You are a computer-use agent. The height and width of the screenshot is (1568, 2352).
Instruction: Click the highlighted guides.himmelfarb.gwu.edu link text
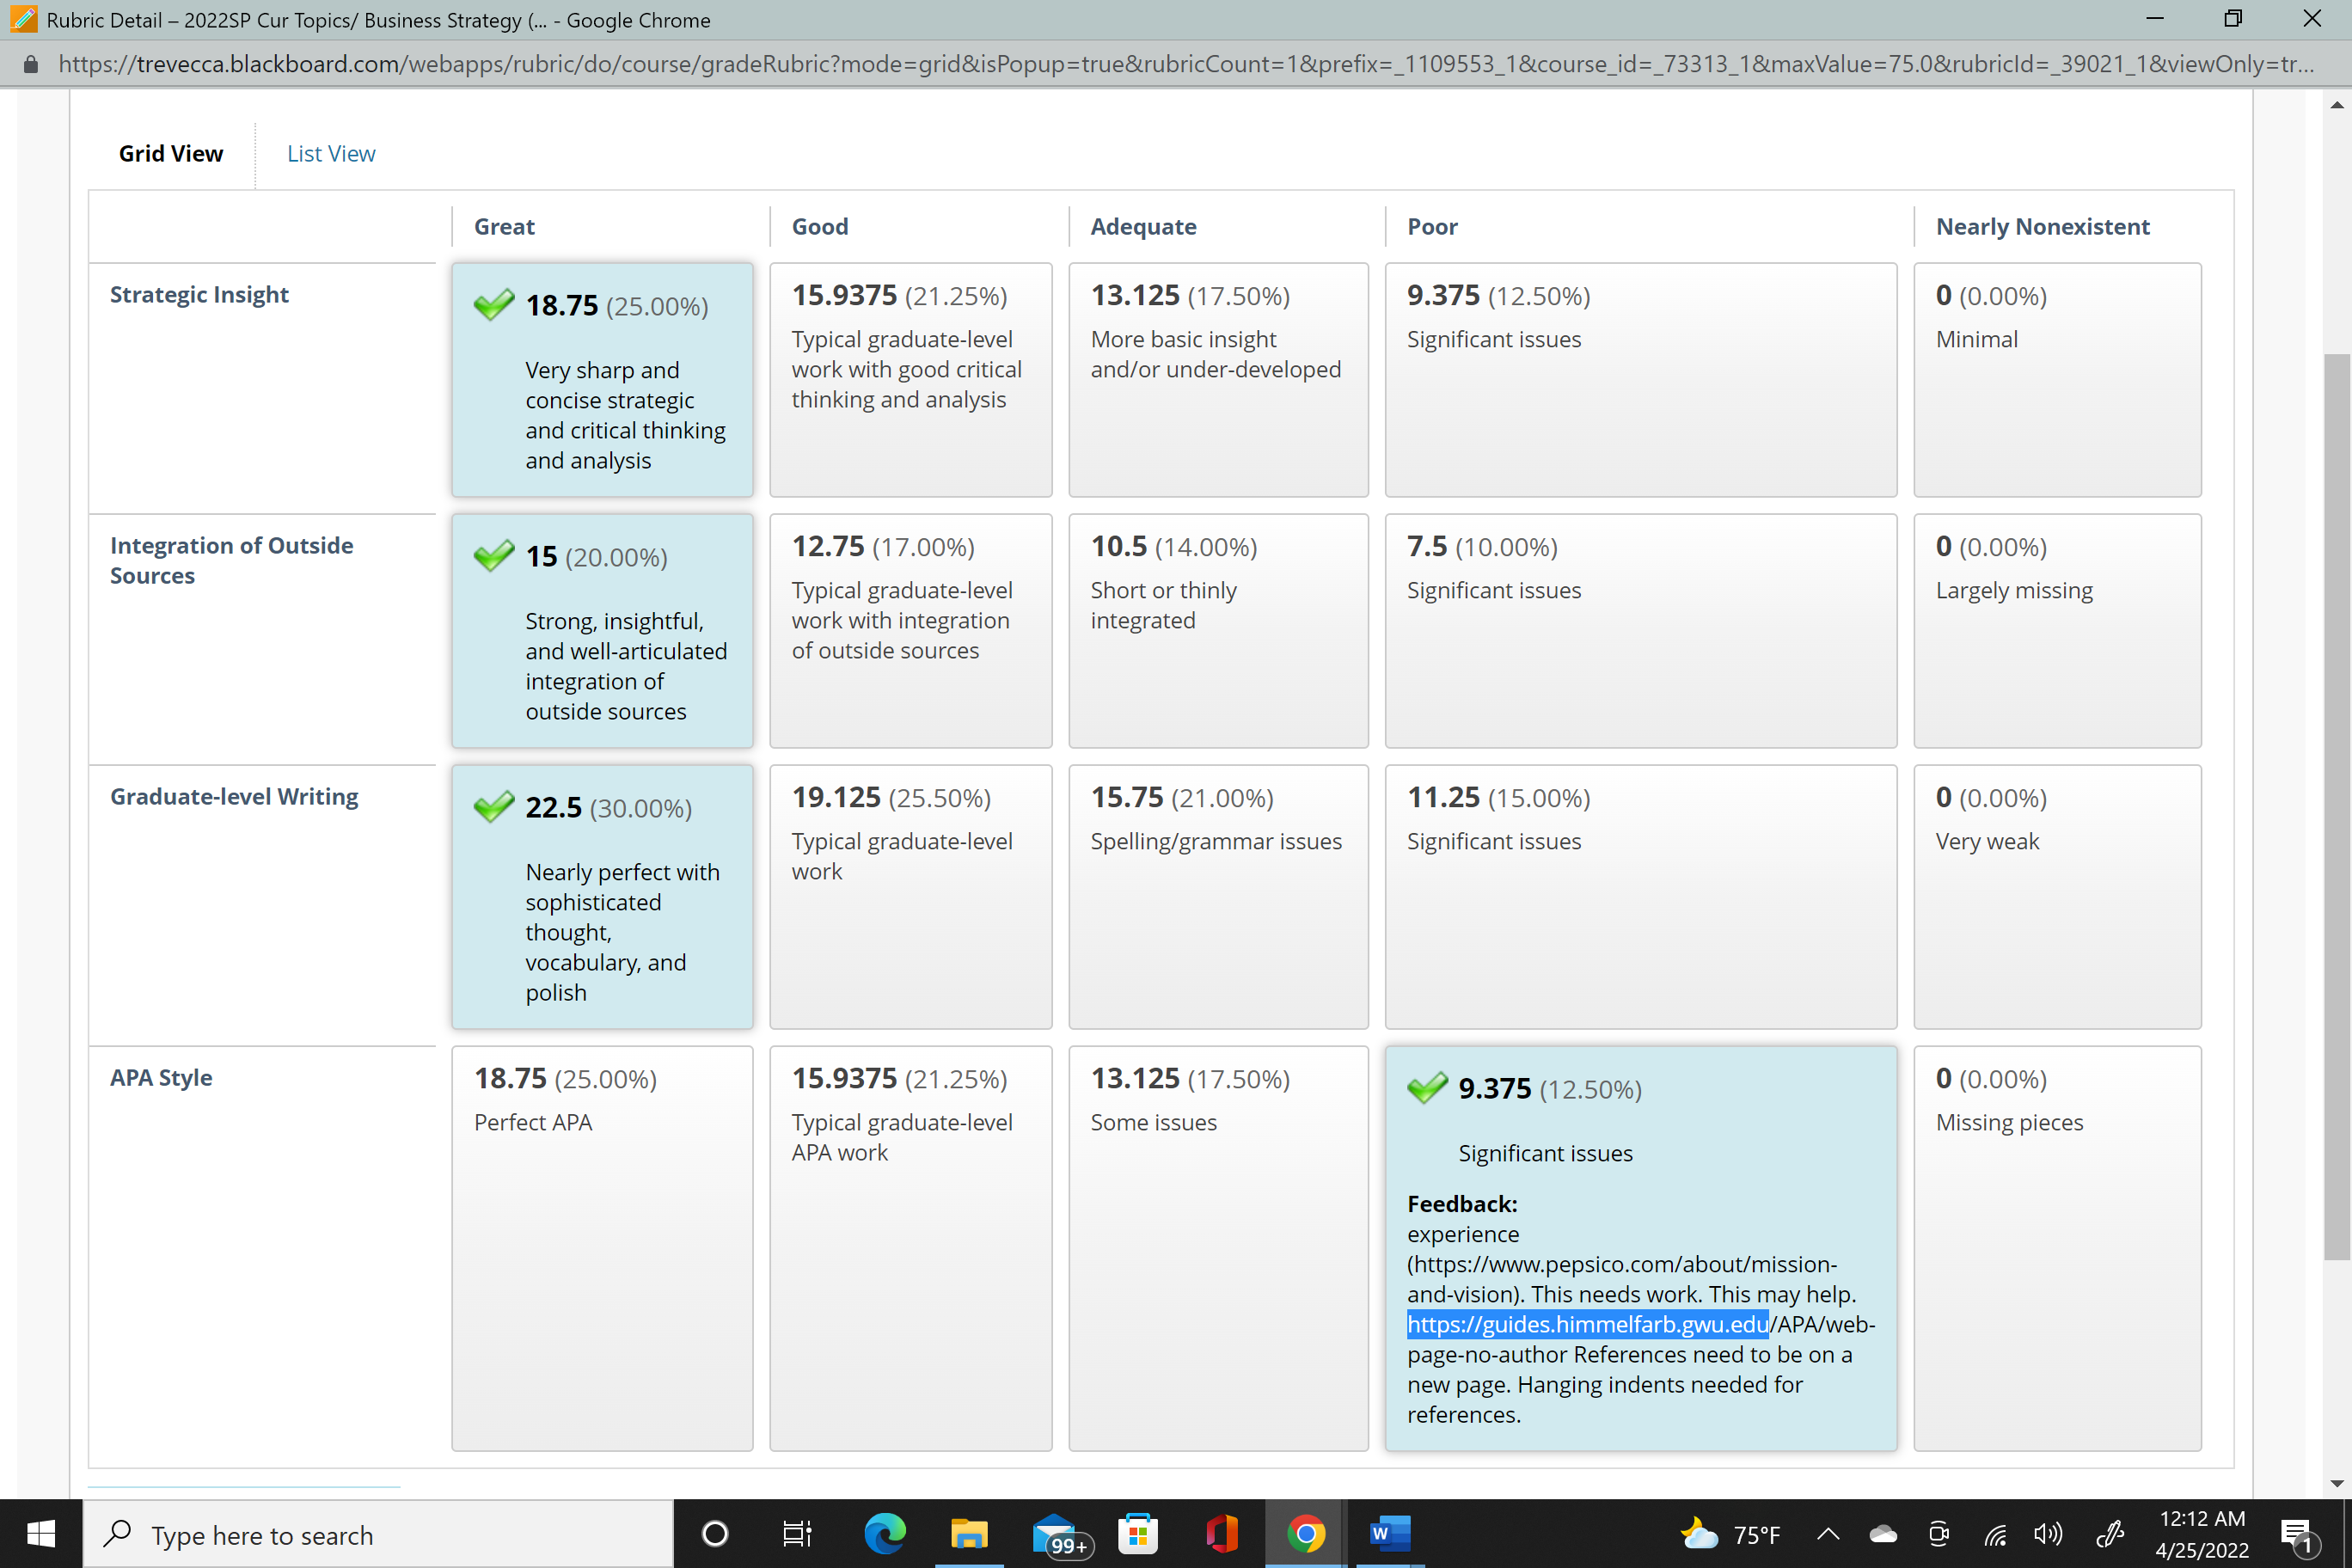[x=1587, y=1324]
